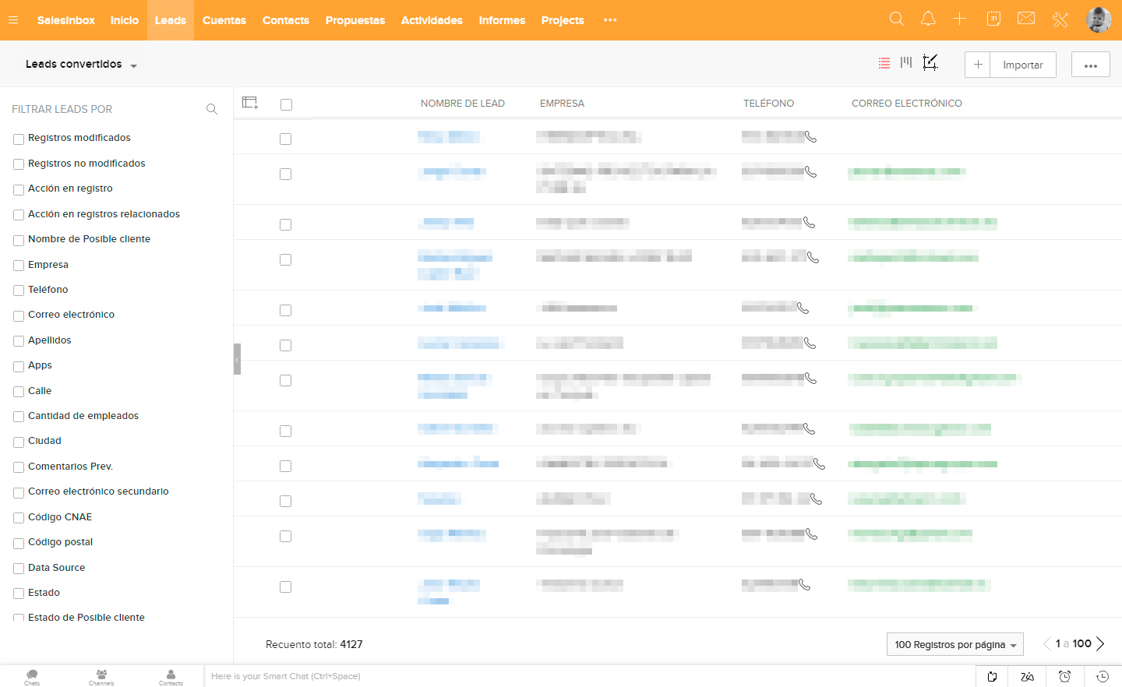Open the notifications bell
The width and height of the screenshot is (1122, 687).
pos(928,19)
